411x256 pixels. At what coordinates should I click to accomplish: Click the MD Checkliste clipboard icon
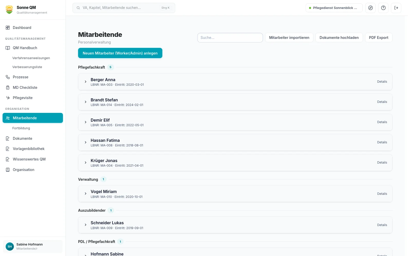8,88
